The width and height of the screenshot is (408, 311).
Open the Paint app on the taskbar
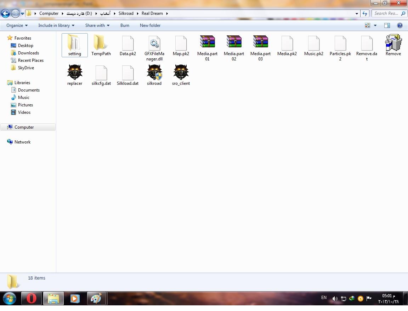pos(96,299)
